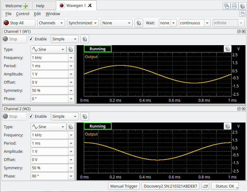
Task: Click Channel 1 Running status label
Action: 98,49
